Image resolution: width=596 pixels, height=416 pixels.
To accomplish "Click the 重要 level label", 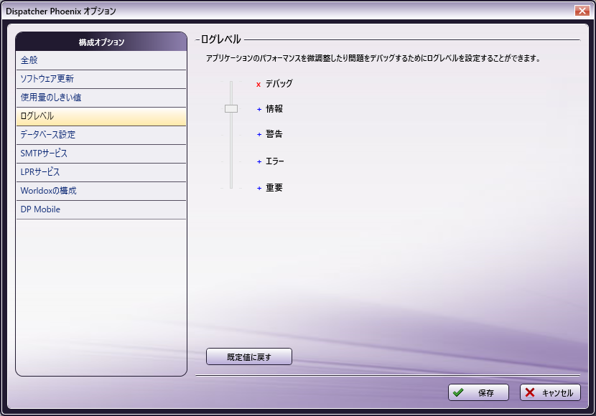I will (x=274, y=188).
